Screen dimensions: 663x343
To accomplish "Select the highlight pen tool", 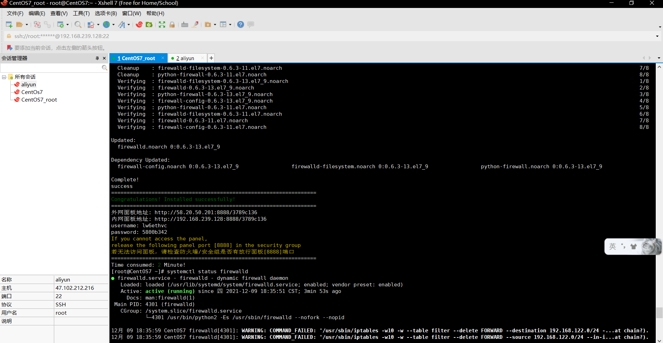I will click(x=195, y=25).
